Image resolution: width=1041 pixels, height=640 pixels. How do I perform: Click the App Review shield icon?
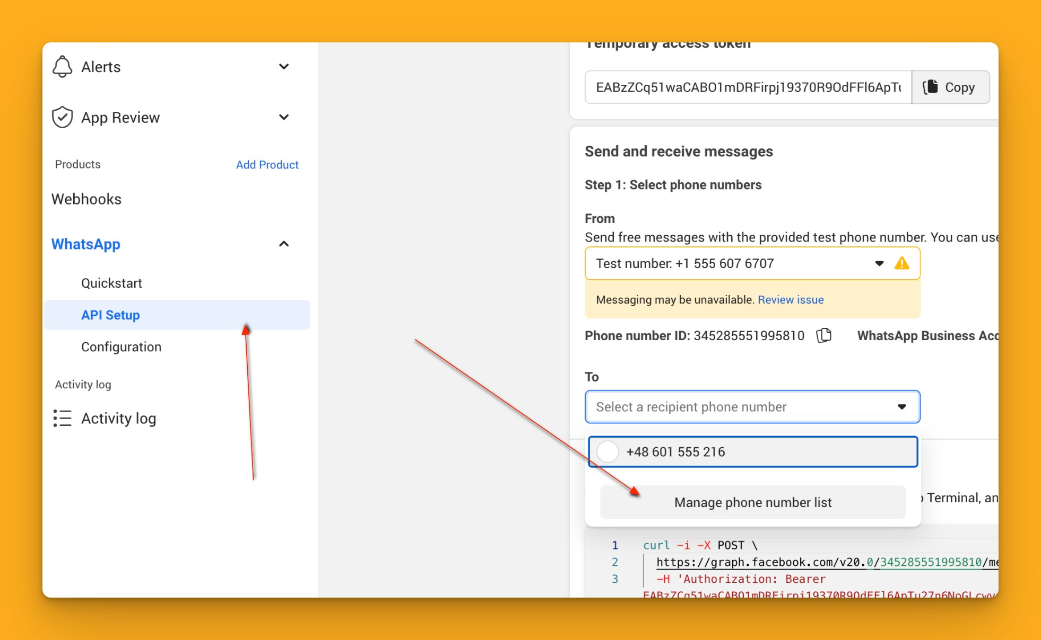point(63,117)
